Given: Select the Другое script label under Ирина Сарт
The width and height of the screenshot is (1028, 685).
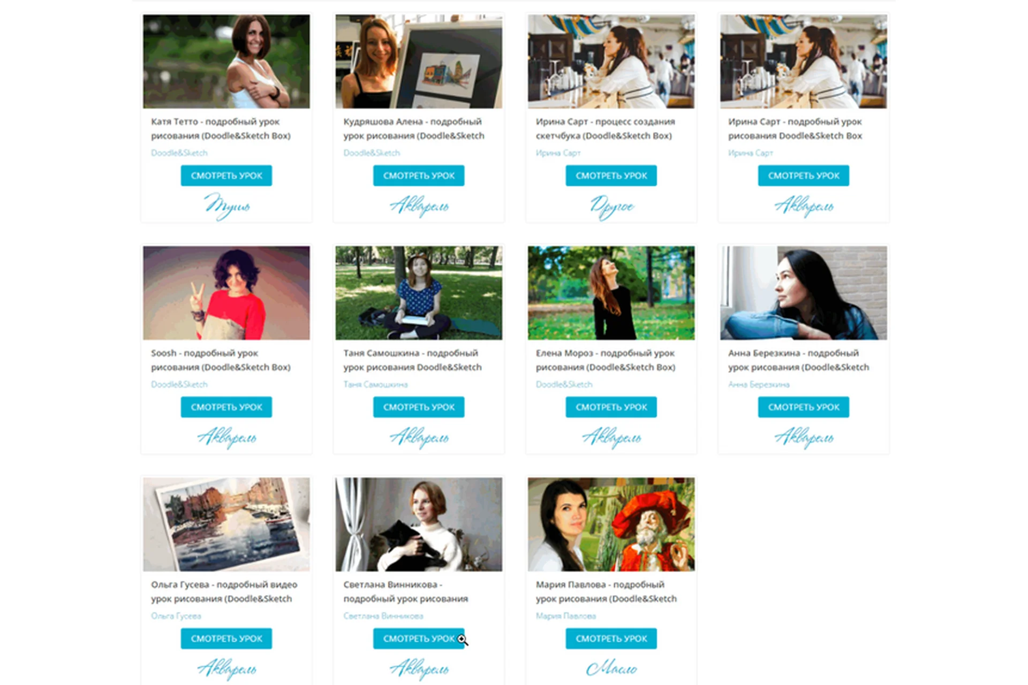Looking at the screenshot, I should (611, 207).
